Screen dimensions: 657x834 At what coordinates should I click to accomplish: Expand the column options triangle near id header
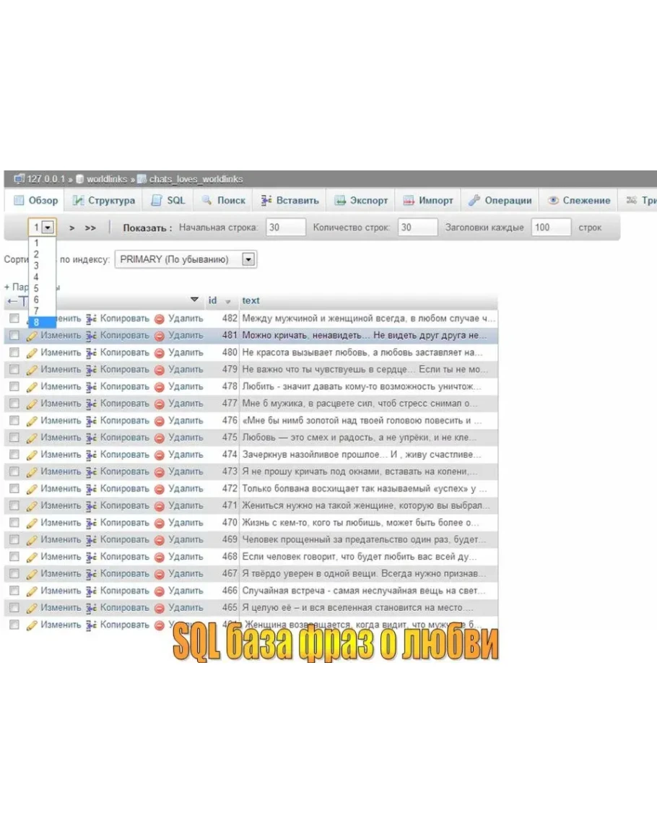(194, 300)
